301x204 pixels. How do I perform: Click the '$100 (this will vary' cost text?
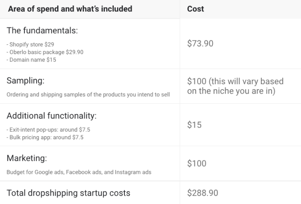pyautogui.click(x=235, y=81)
